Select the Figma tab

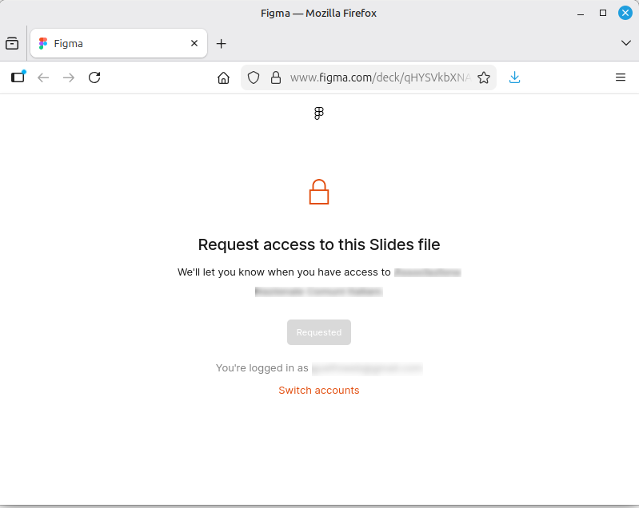click(x=112, y=43)
